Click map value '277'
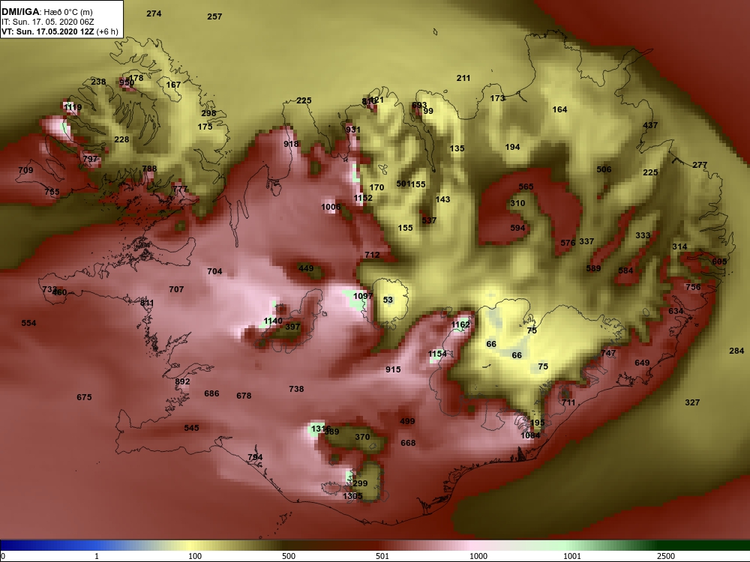The image size is (750, 562). point(700,165)
